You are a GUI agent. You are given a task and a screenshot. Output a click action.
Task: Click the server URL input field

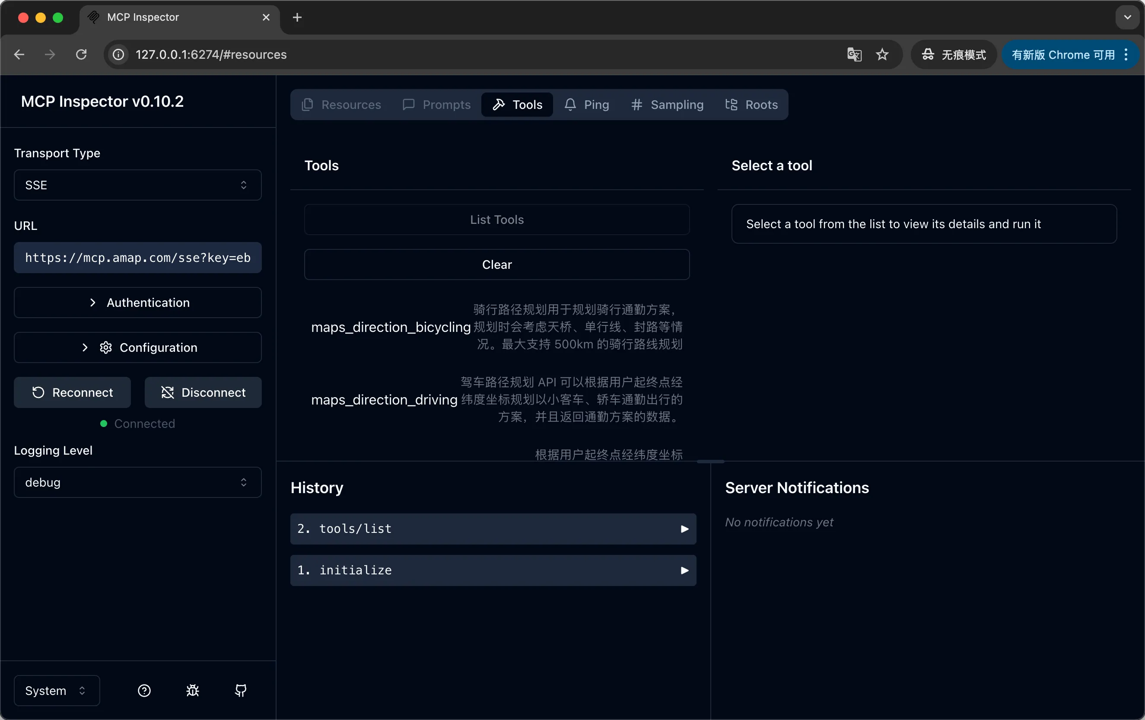[x=137, y=258]
